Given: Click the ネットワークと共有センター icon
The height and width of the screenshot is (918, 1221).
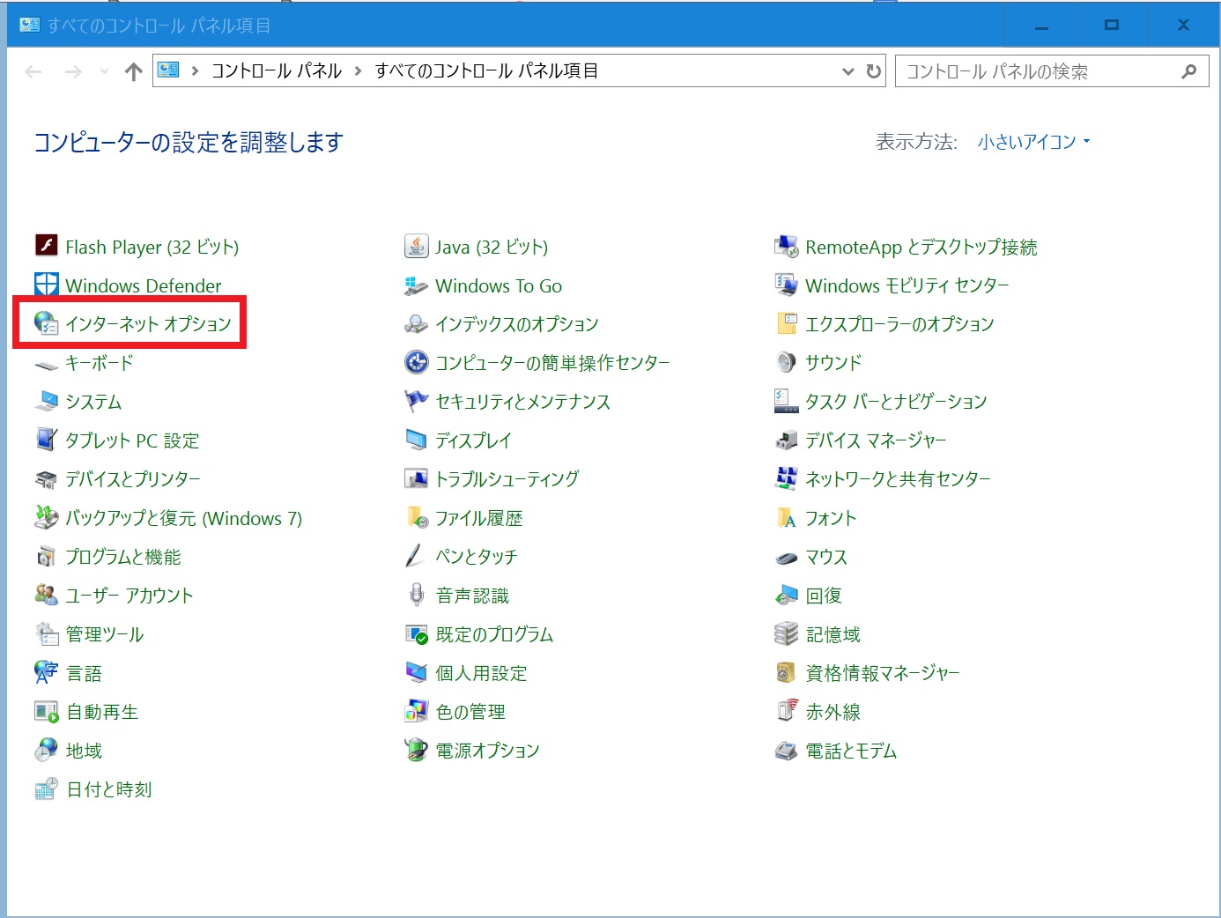Looking at the screenshot, I should [786, 478].
